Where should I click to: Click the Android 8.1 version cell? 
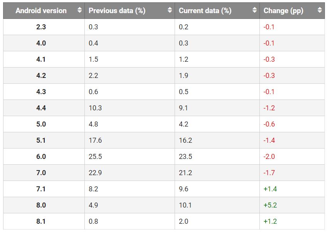click(41, 221)
